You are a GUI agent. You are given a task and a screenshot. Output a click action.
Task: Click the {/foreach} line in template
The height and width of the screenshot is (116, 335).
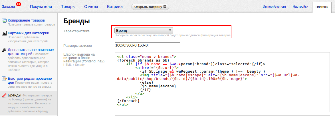(128, 101)
